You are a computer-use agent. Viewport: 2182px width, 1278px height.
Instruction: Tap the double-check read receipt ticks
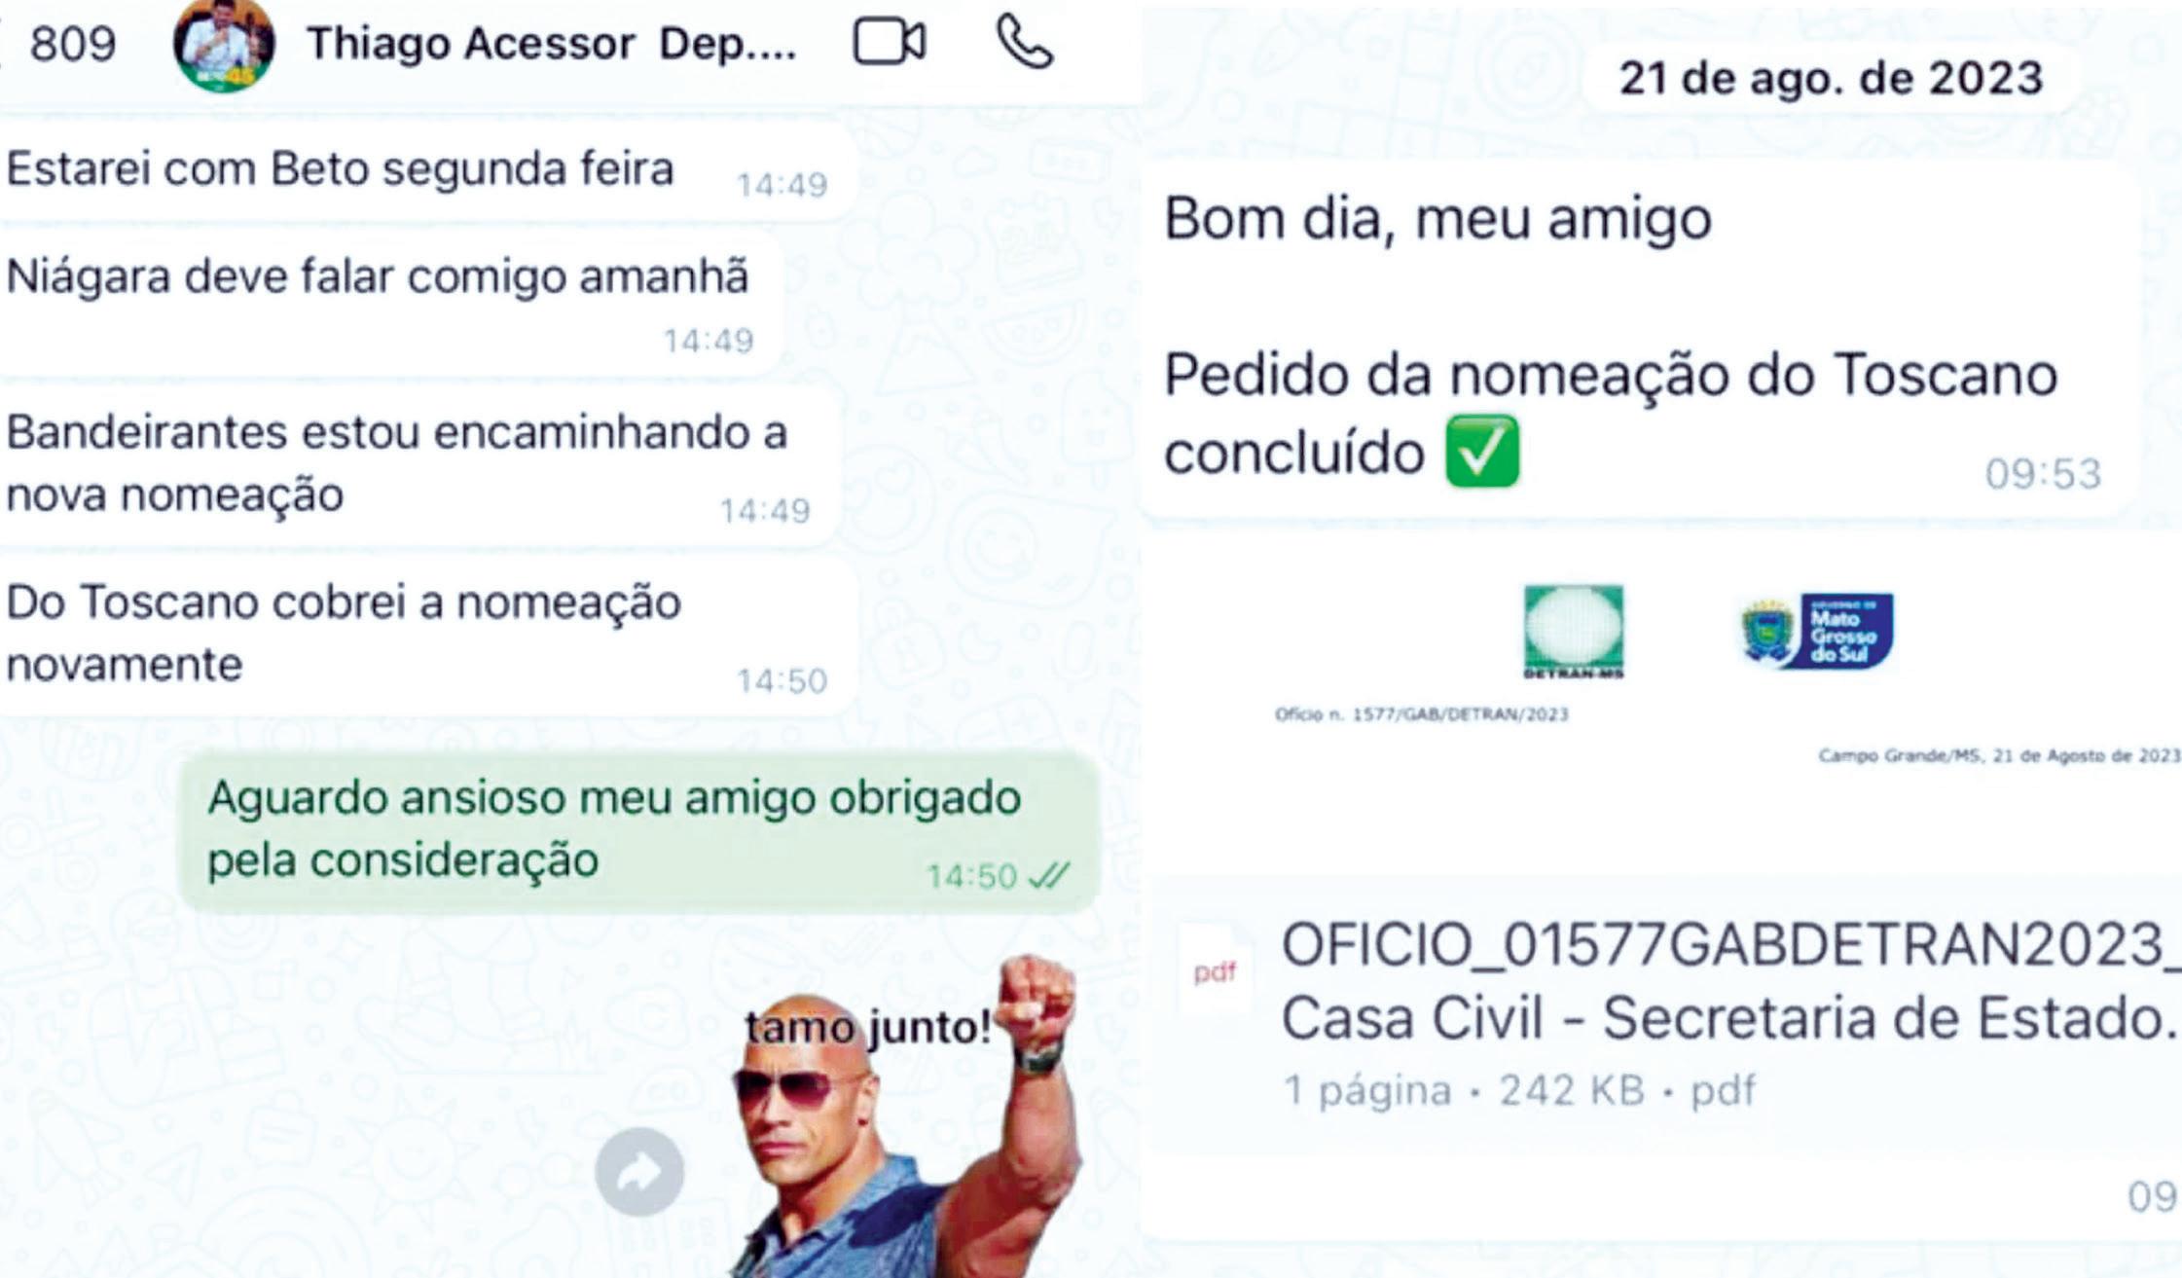coord(1048,875)
